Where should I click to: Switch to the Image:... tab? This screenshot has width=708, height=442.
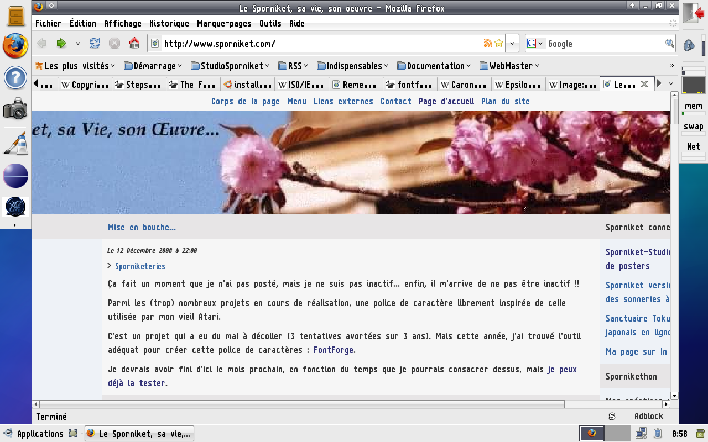click(572, 85)
